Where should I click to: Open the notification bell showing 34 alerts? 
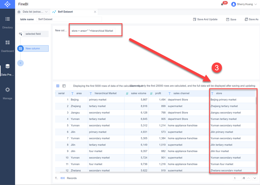coord(222,4)
